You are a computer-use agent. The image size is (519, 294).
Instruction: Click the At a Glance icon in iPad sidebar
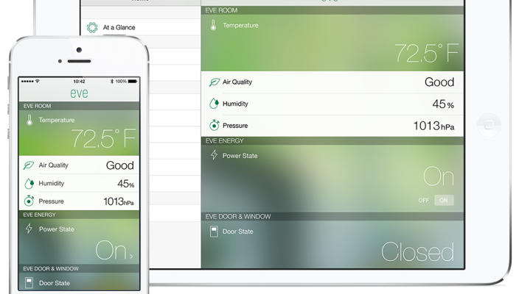(92, 28)
